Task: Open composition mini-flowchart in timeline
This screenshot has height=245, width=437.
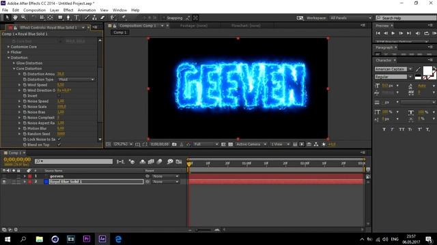Action: tap(120, 161)
